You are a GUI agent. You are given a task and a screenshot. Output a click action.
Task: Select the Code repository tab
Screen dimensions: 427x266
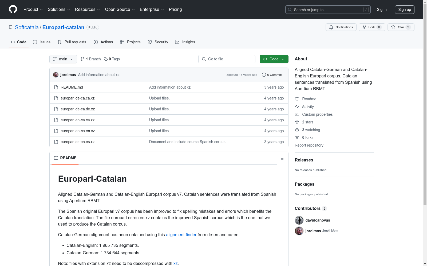point(19,42)
